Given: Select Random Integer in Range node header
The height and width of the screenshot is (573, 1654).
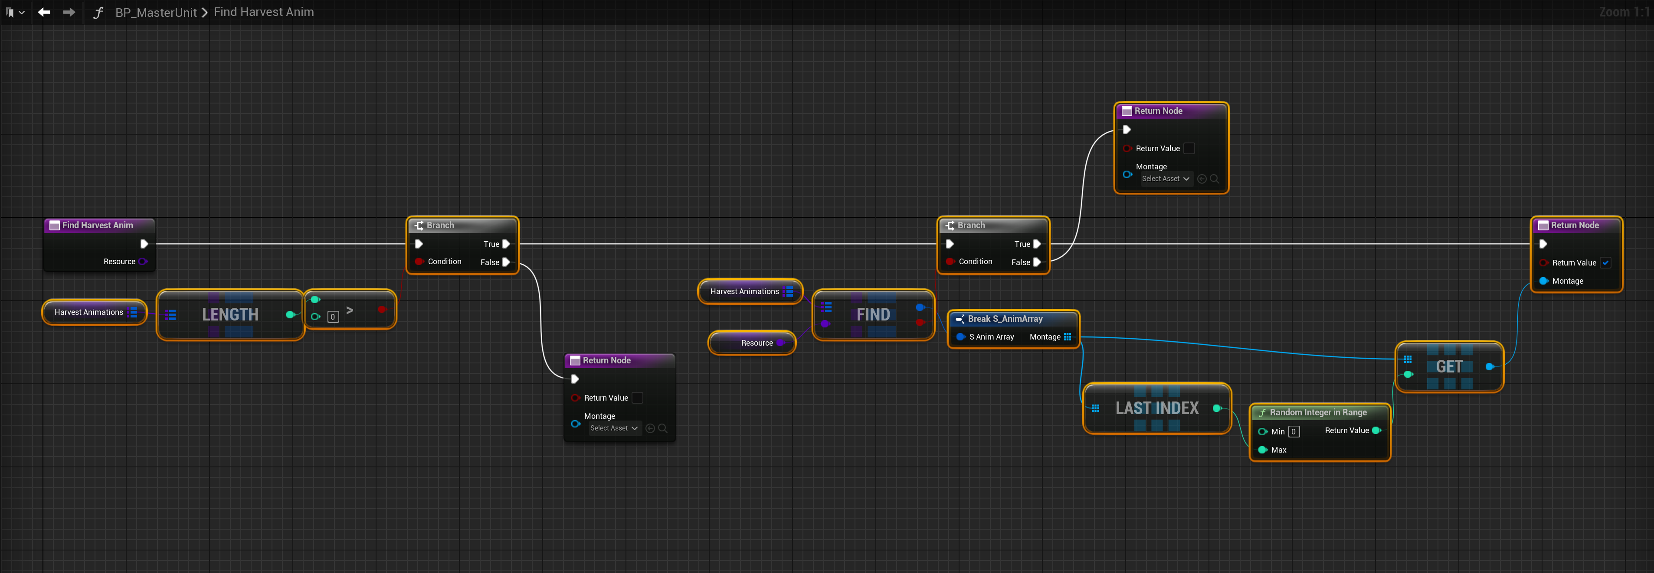Looking at the screenshot, I should (x=1320, y=412).
